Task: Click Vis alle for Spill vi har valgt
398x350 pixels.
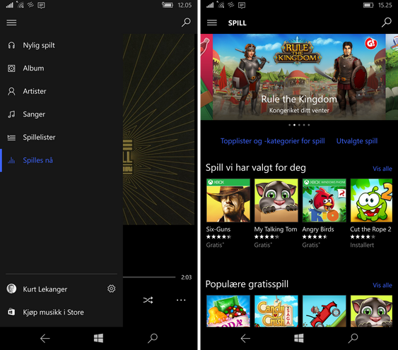Action: [382, 169]
